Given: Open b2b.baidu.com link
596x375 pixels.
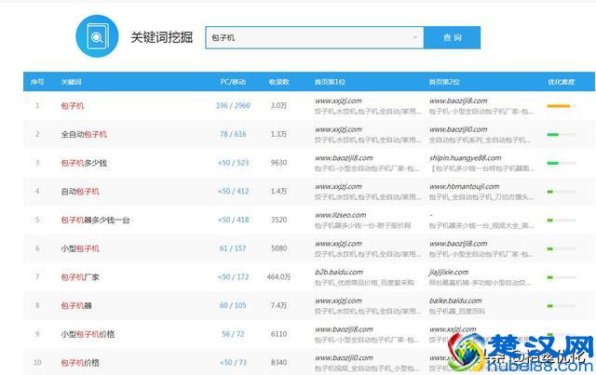Looking at the screenshot, I should (339, 272).
